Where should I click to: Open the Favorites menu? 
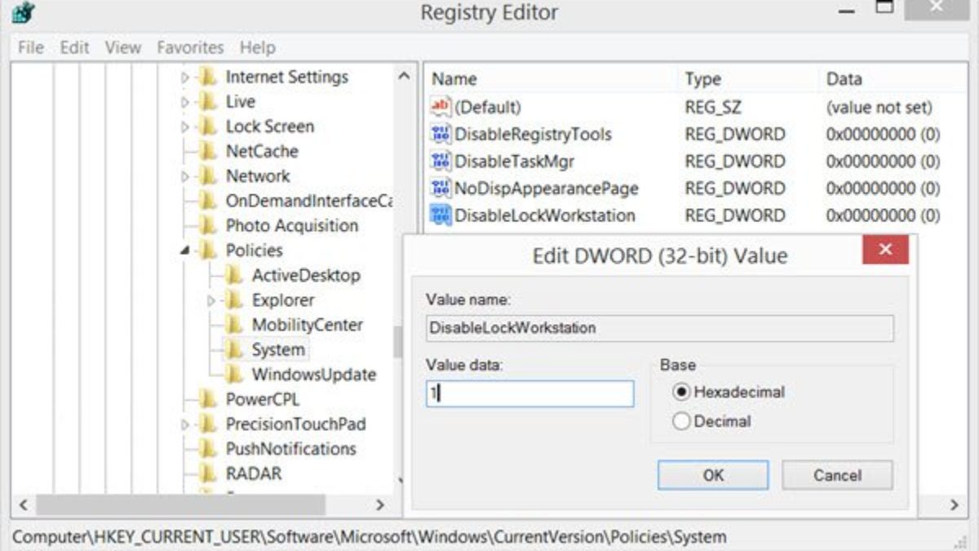click(x=190, y=47)
